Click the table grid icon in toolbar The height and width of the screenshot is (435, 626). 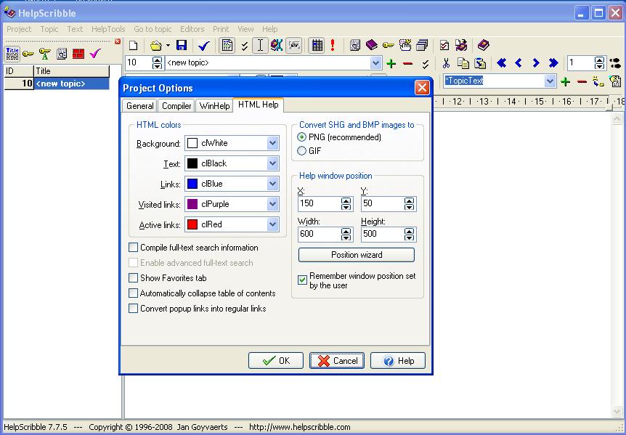[x=317, y=45]
